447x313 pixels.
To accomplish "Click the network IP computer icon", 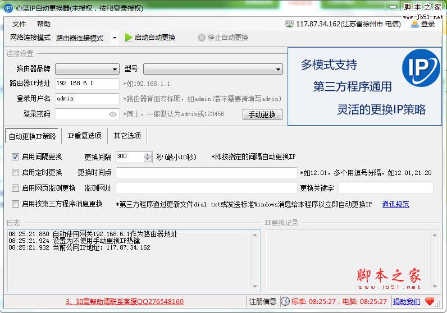I will [289, 24].
